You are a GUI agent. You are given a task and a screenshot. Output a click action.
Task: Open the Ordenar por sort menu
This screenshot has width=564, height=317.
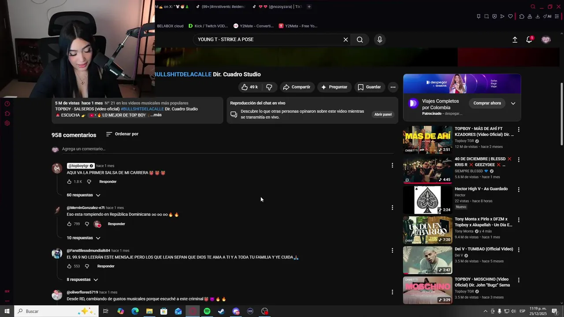click(x=122, y=134)
